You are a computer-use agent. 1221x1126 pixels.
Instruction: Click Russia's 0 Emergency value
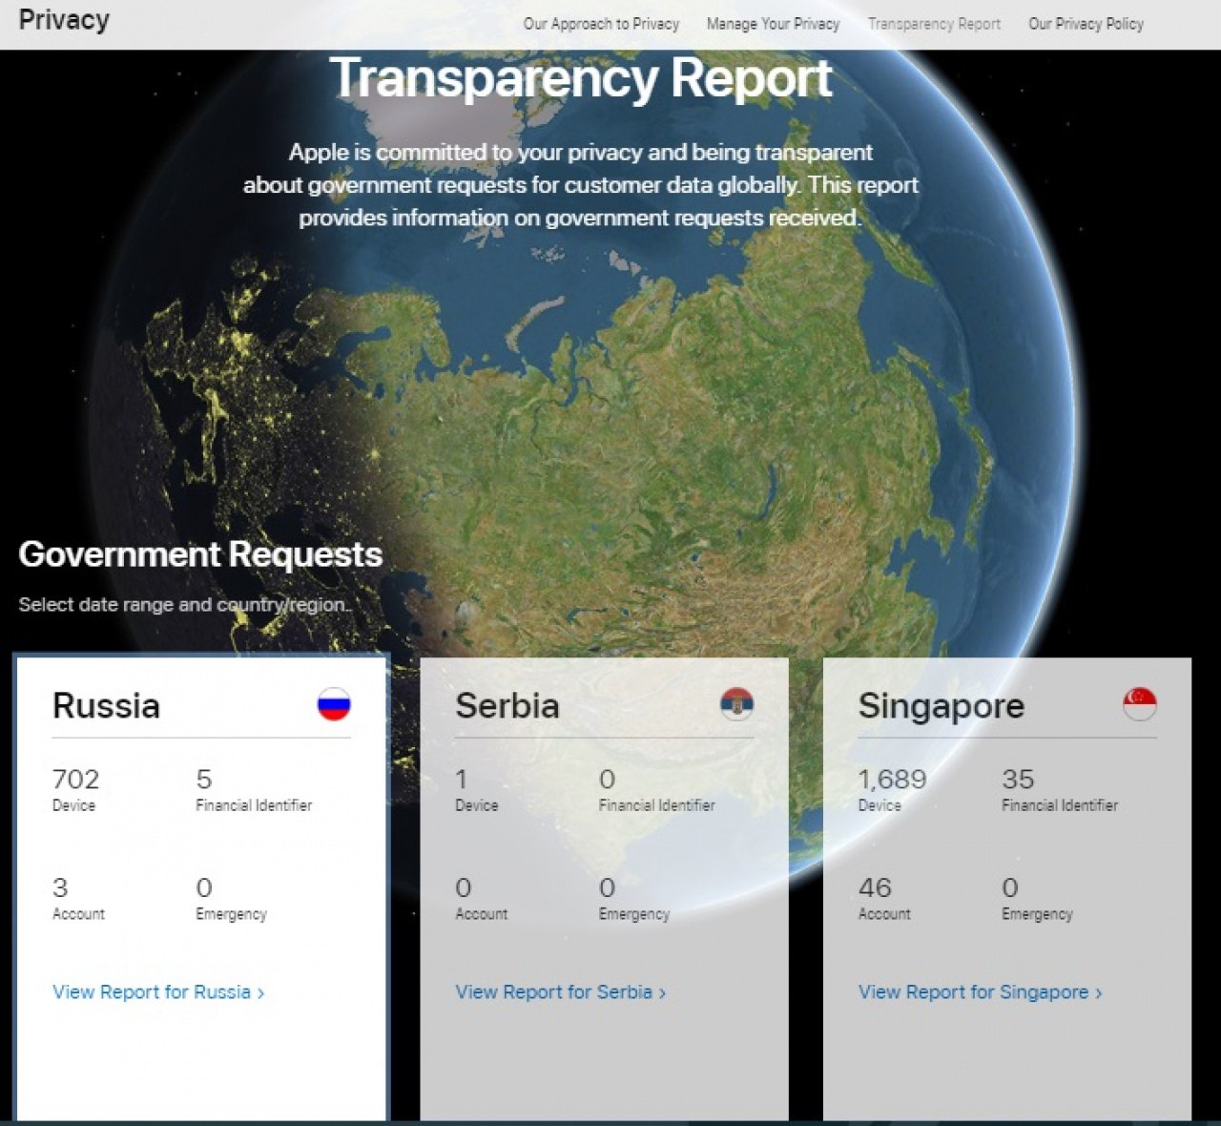(x=204, y=888)
